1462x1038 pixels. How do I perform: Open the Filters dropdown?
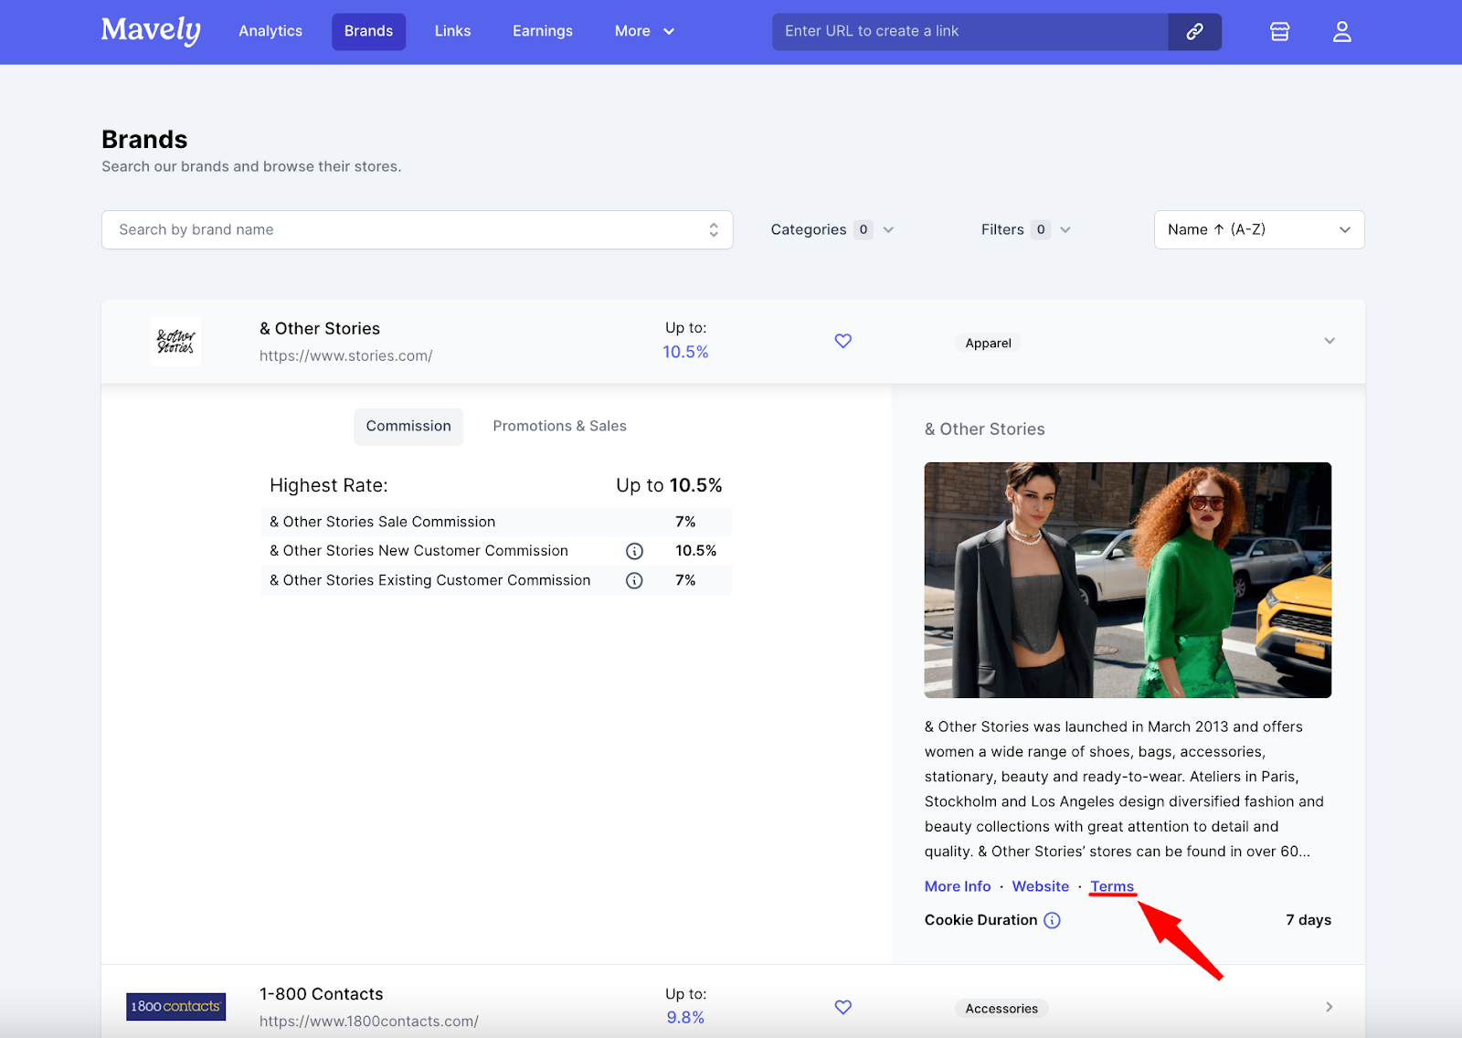point(1025,229)
